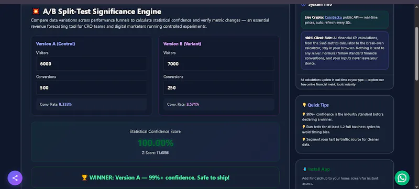
Task: Select the 100.00% confidence score value
Action: click(x=156, y=143)
